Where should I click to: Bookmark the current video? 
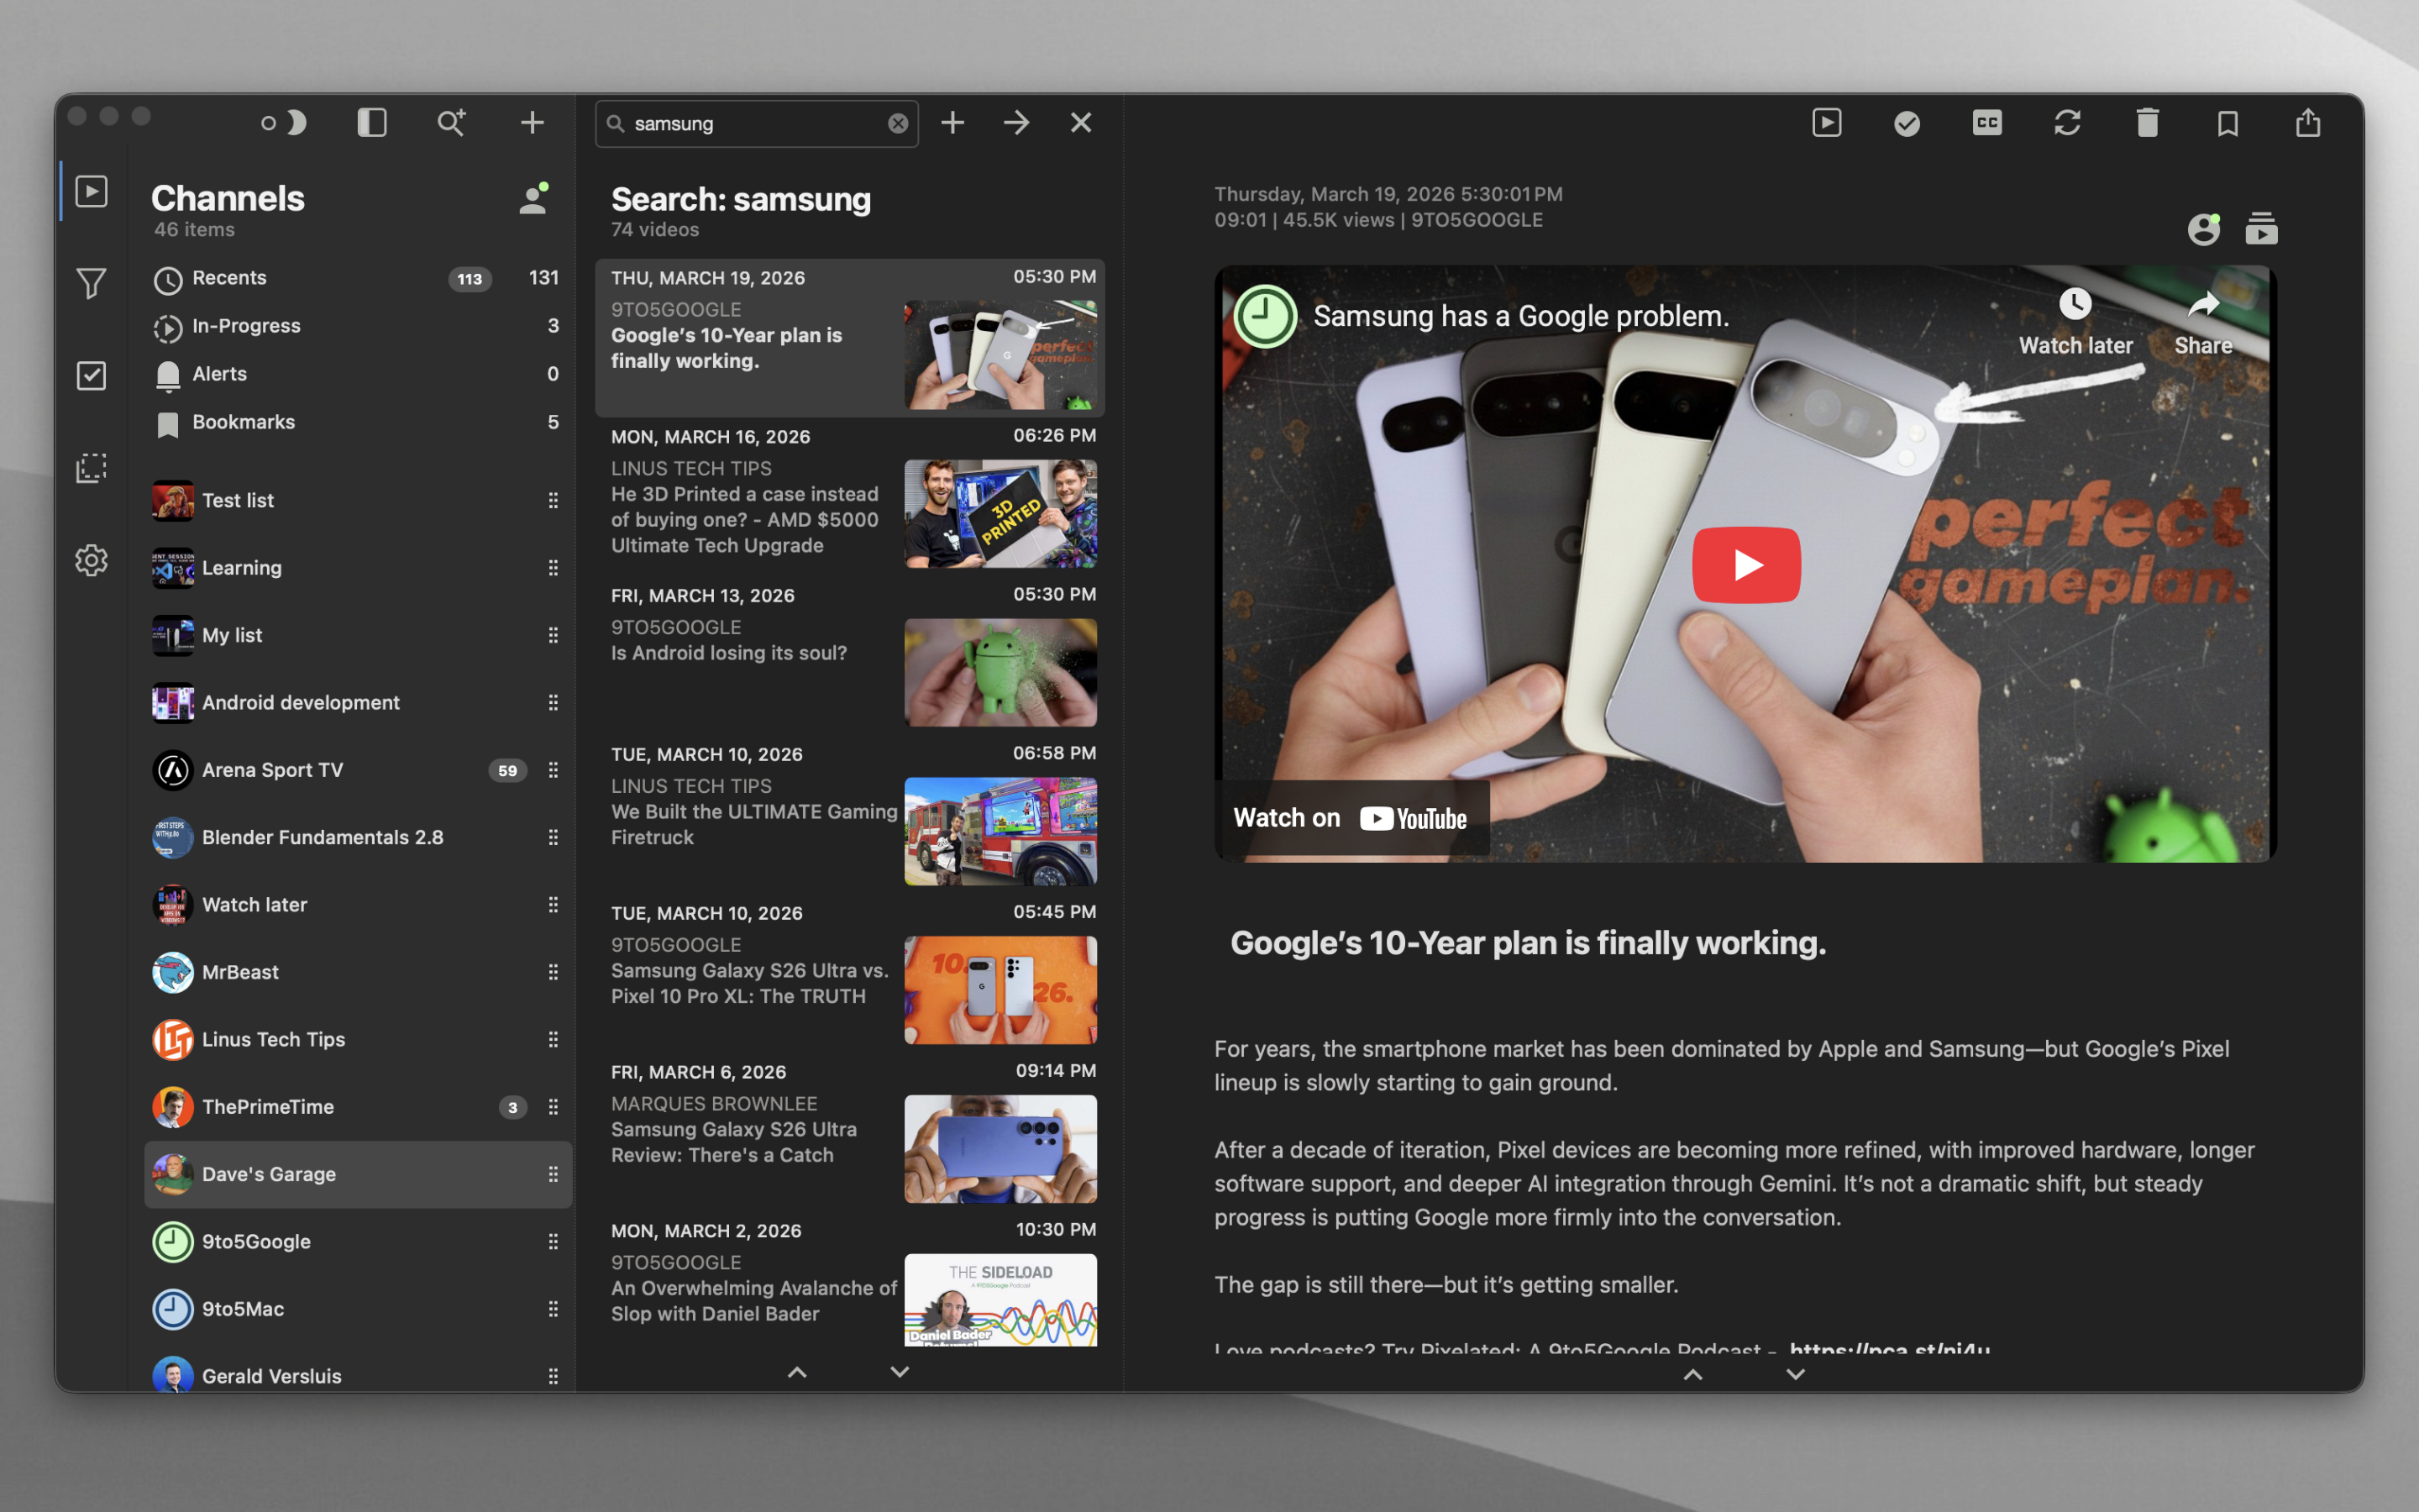2227,123
